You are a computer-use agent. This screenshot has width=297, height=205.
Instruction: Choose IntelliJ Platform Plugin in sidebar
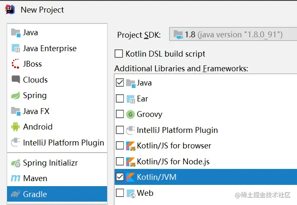(63, 143)
